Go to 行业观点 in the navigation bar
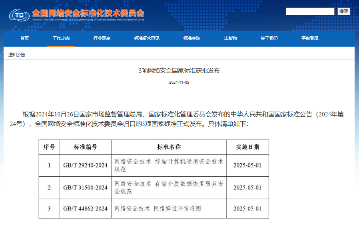359x236 pixels. [102, 38]
